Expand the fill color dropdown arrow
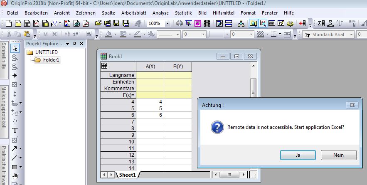This screenshot has height=185, width=367. pyautogui.click(x=116, y=35)
